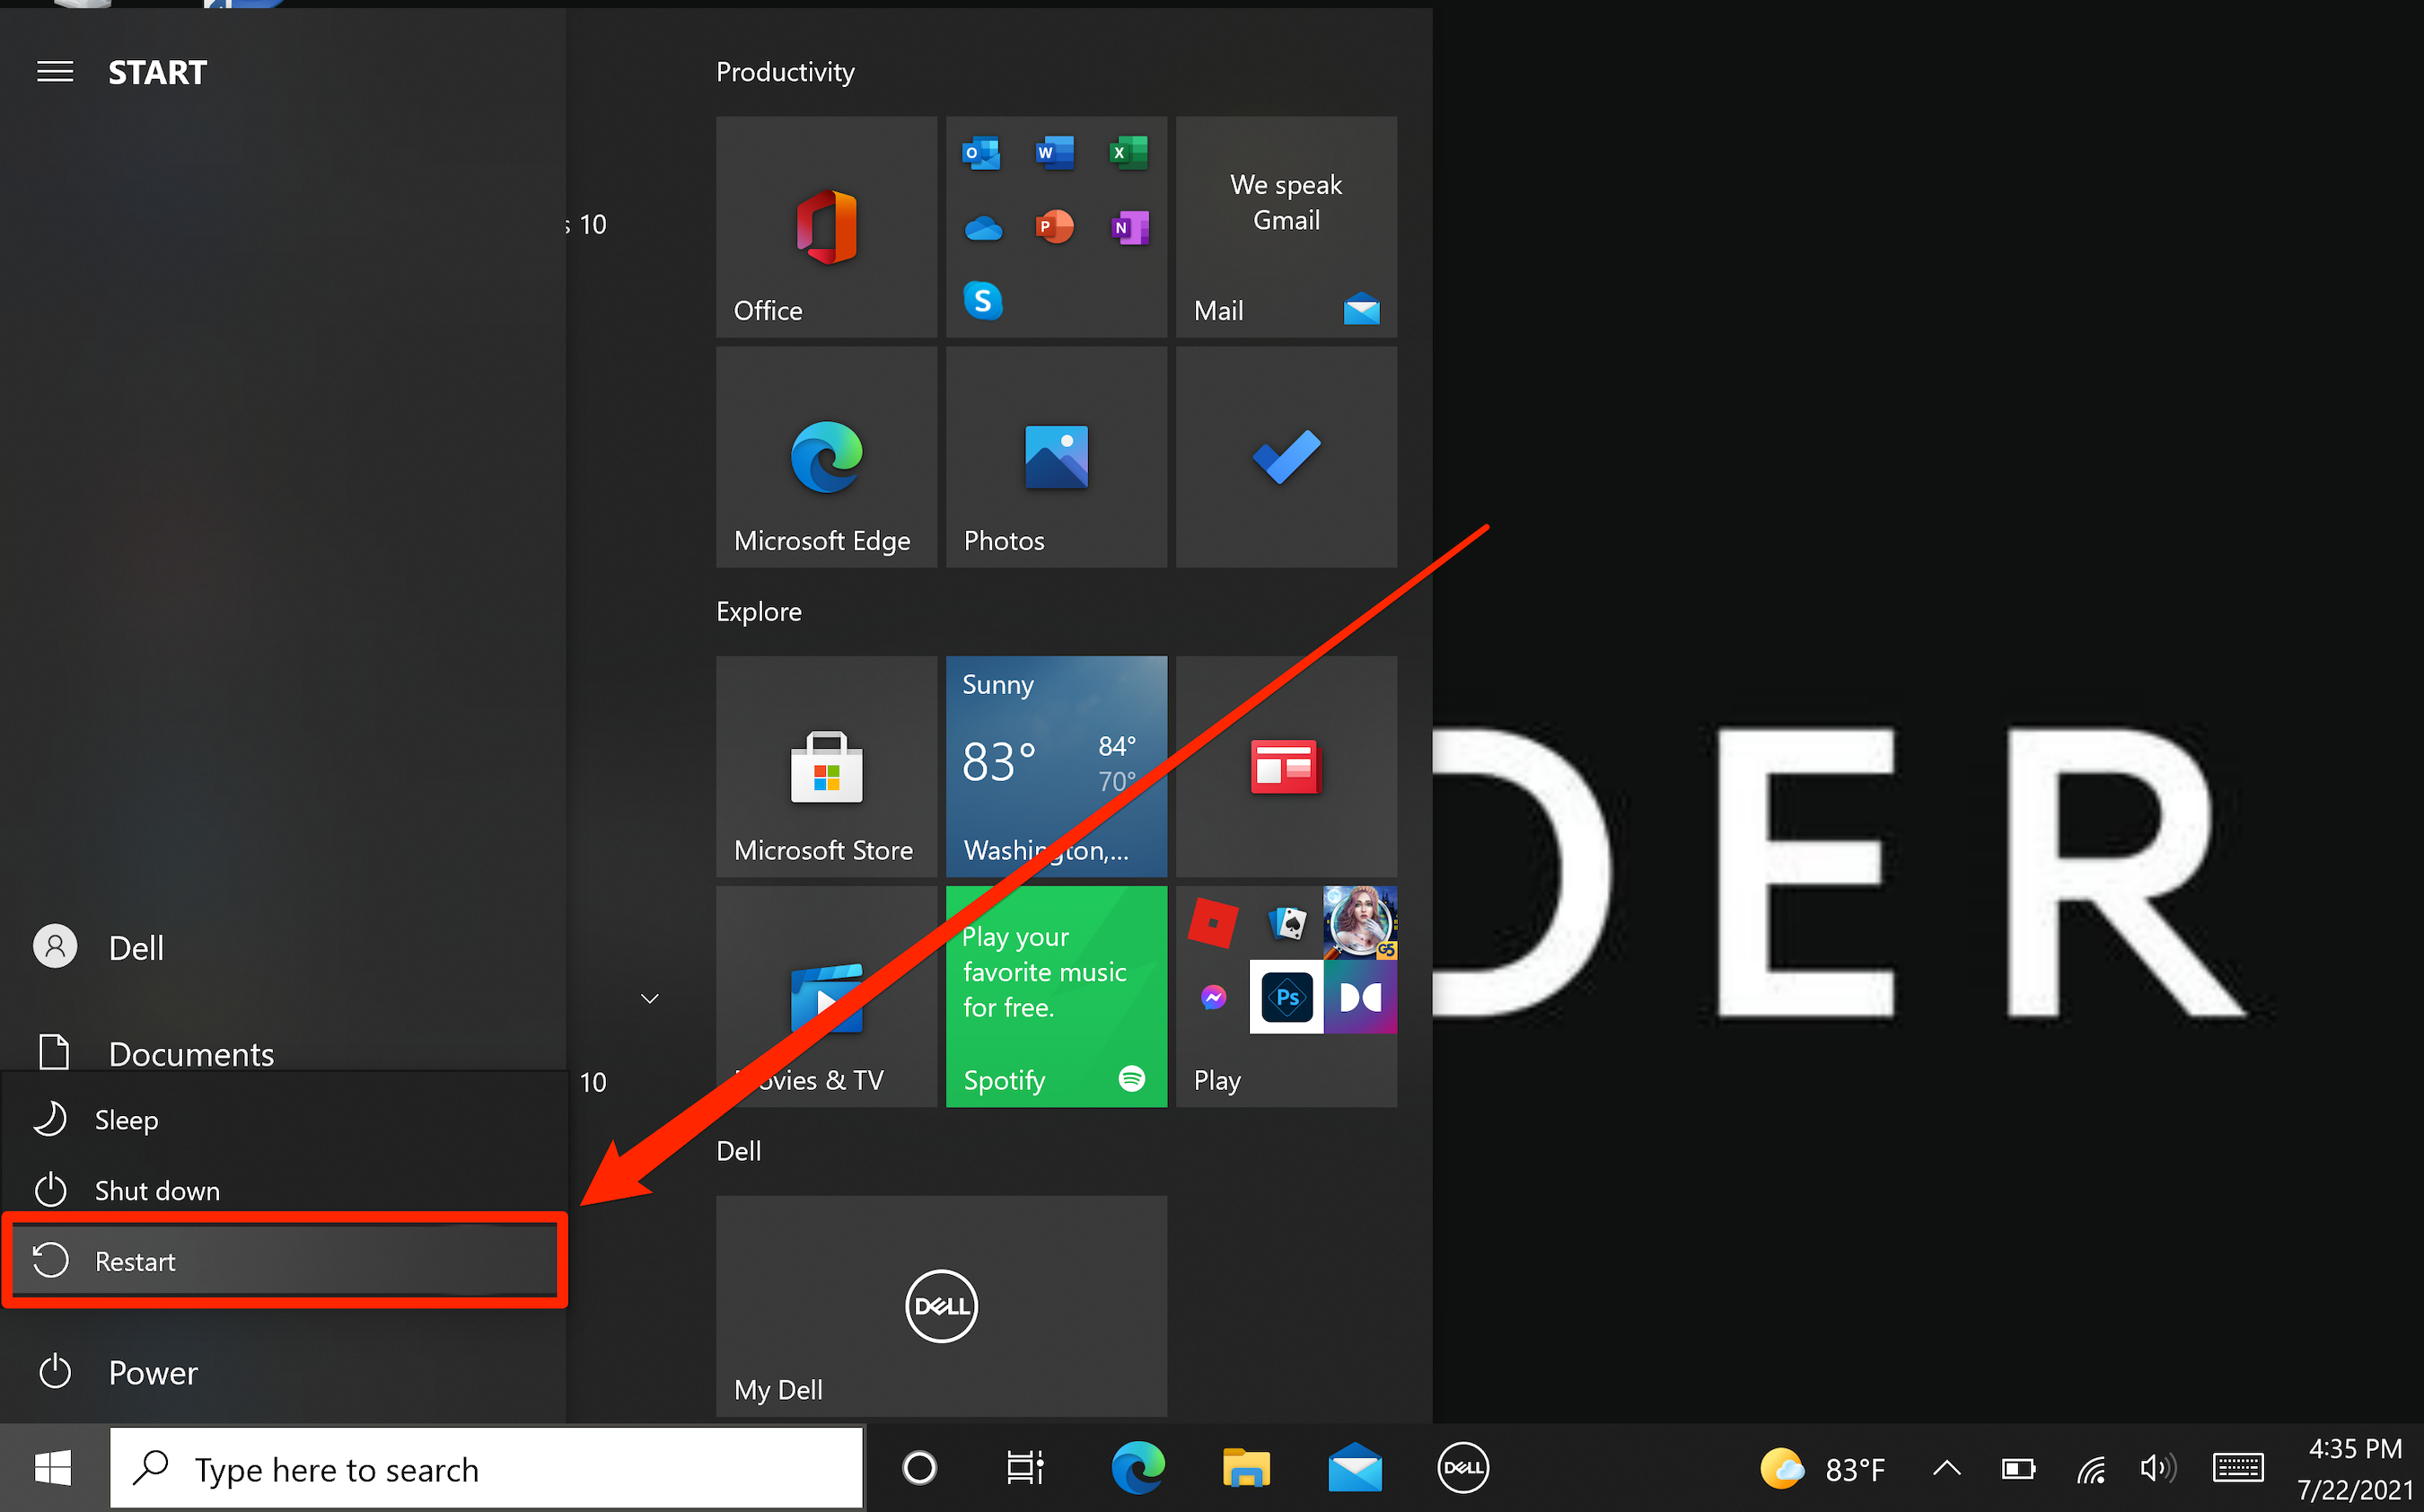Open the Office tile
2424x1512 pixels.
(x=826, y=227)
